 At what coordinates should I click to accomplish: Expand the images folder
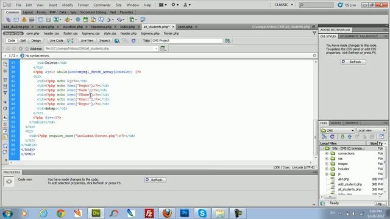327,164
